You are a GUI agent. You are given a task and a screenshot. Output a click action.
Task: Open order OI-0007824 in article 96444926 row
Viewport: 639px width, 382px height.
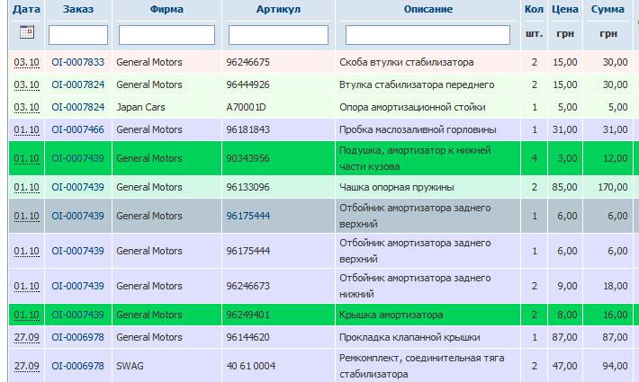coord(77,84)
